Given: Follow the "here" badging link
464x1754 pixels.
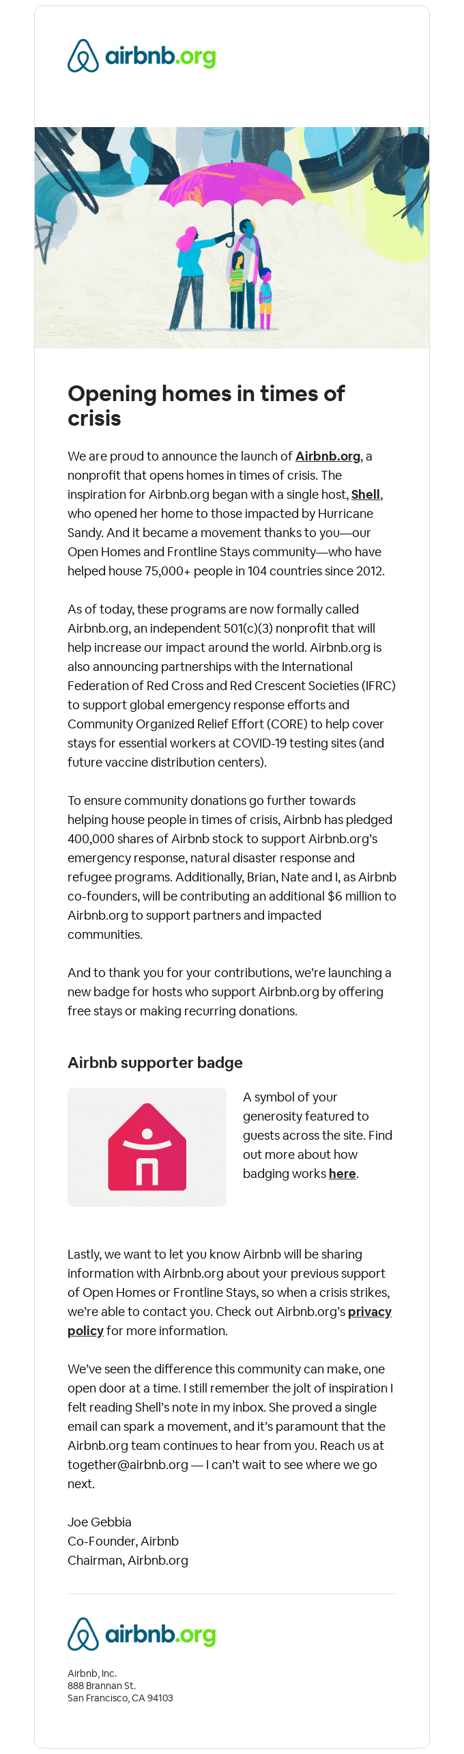Looking at the screenshot, I should pos(342,1174).
